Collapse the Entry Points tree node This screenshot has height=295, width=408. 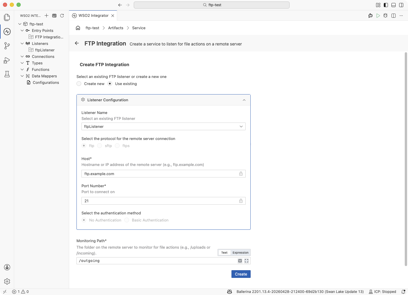[x=22, y=30]
